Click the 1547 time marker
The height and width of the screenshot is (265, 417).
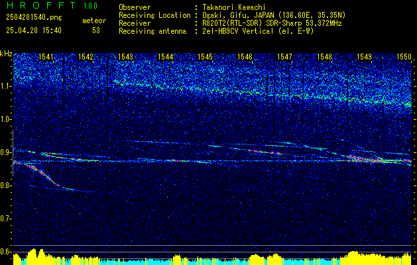pyautogui.click(x=285, y=56)
